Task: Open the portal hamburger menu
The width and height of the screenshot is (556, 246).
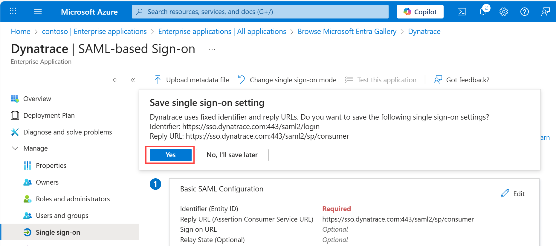Action: pyautogui.click(x=38, y=12)
